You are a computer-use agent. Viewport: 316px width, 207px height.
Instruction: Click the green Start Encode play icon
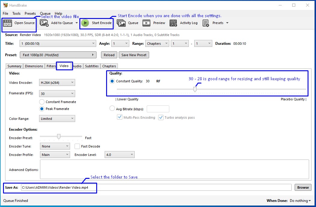[85, 23]
